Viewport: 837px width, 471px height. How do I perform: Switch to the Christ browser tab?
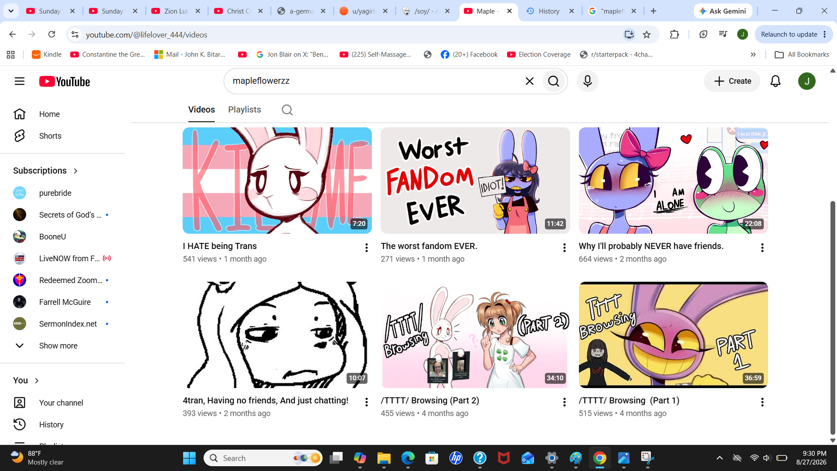[238, 11]
